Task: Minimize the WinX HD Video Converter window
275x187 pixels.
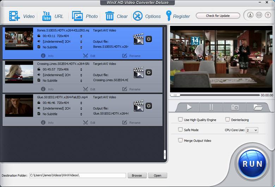Action: tap(260, 2)
